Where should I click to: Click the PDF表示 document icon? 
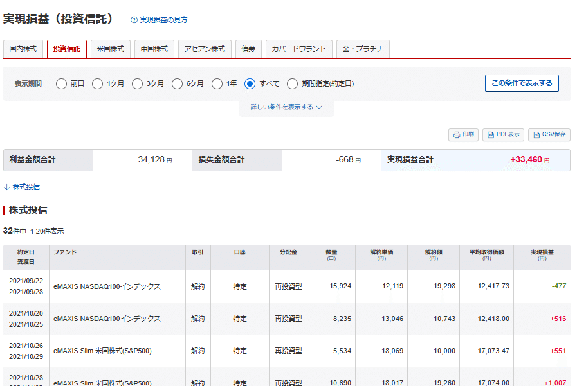point(490,135)
